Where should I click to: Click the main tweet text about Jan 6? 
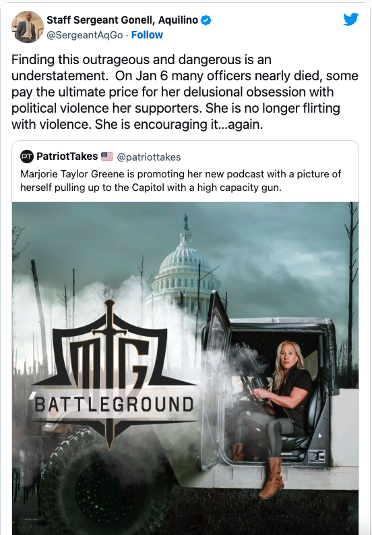[185, 92]
